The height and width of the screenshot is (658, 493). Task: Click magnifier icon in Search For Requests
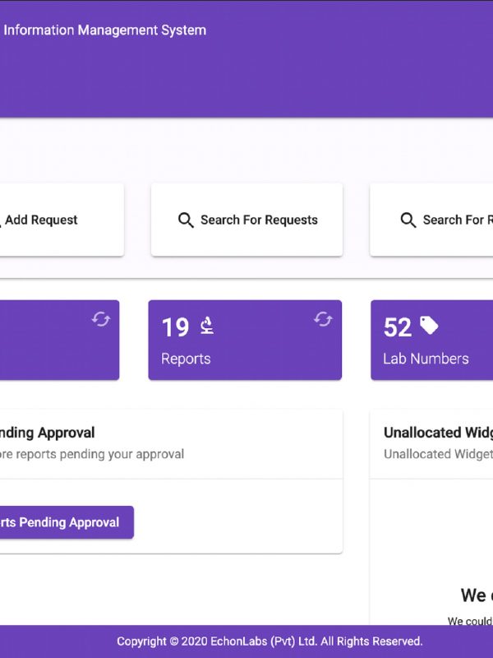click(186, 220)
